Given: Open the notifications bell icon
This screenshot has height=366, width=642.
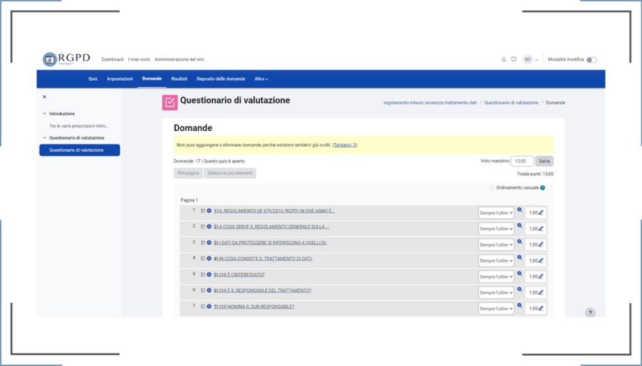Looking at the screenshot, I should click(503, 59).
